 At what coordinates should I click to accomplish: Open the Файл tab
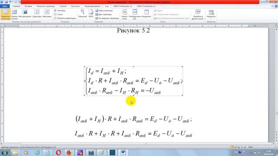click(5, 6)
